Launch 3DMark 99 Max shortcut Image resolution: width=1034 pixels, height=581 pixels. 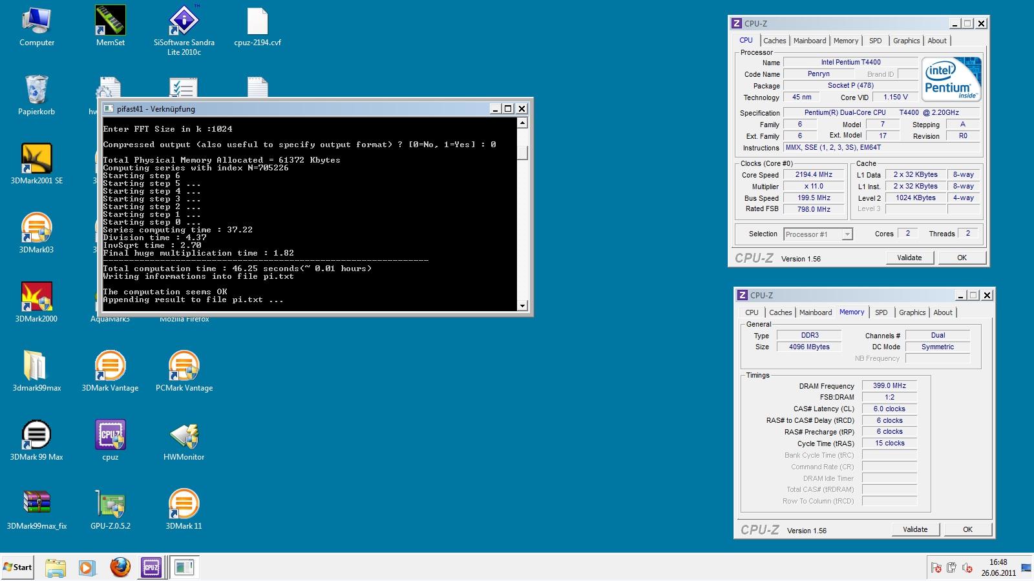tap(37, 441)
